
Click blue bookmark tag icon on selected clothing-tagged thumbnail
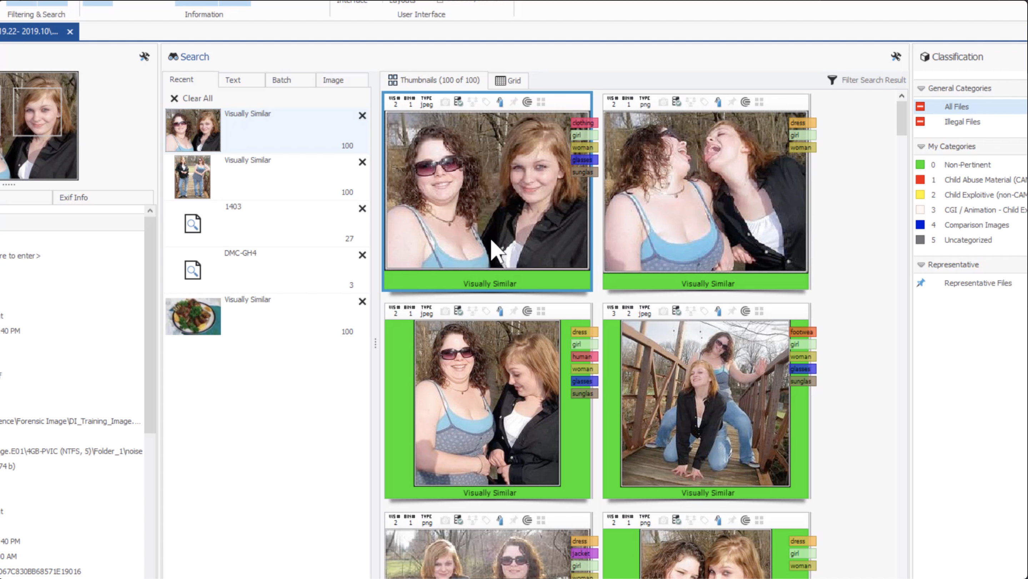[x=500, y=102]
